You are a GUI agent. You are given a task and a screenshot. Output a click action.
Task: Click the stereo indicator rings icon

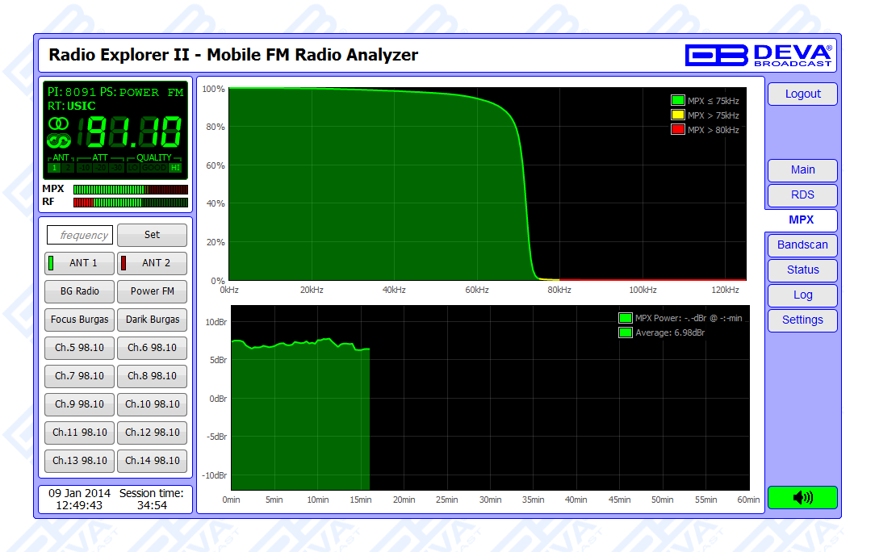pyautogui.click(x=59, y=123)
